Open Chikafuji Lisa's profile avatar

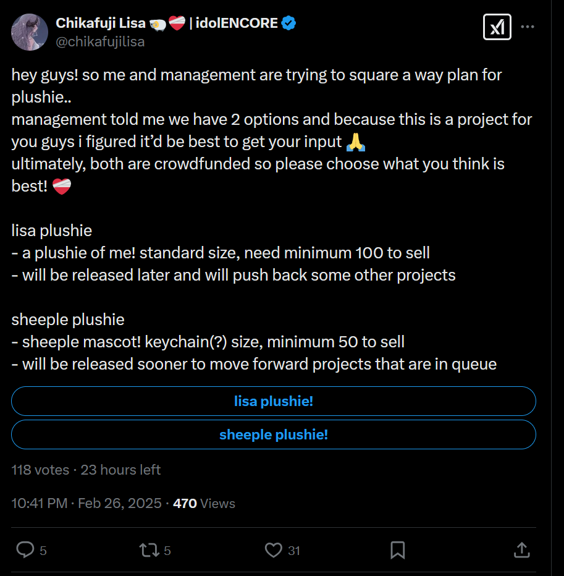pos(30,32)
